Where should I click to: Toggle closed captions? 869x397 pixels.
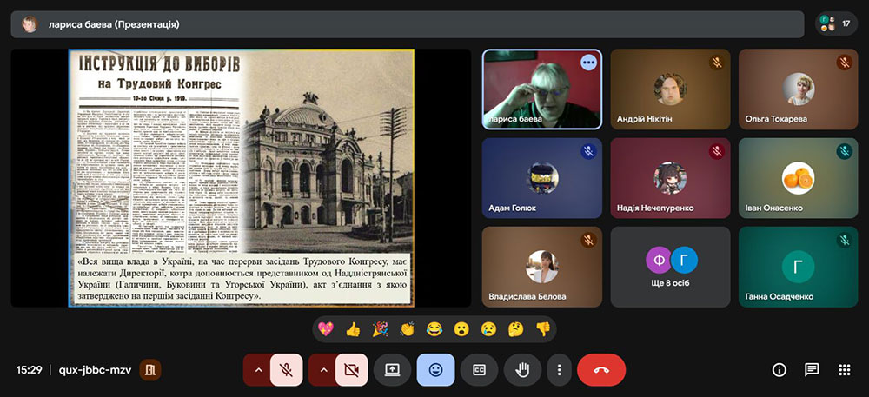click(x=479, y=369)
